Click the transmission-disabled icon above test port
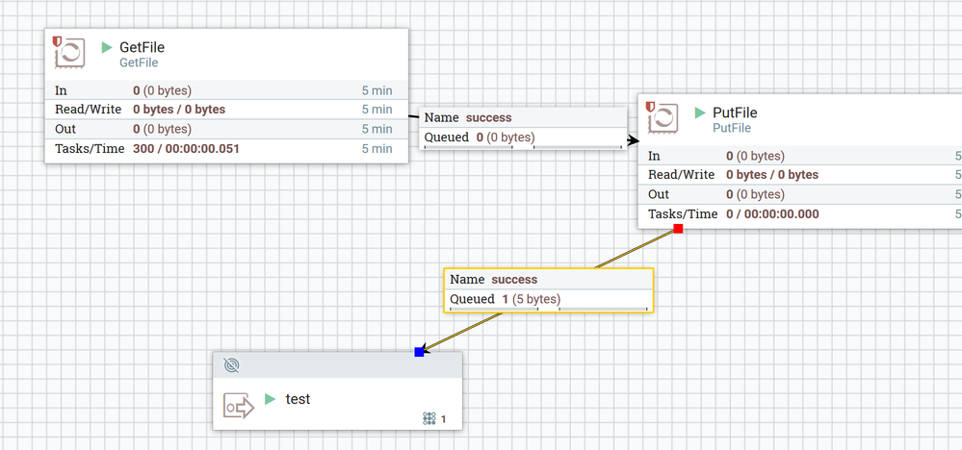The width and height of the screenshot is (962, 450). point(231,365)
